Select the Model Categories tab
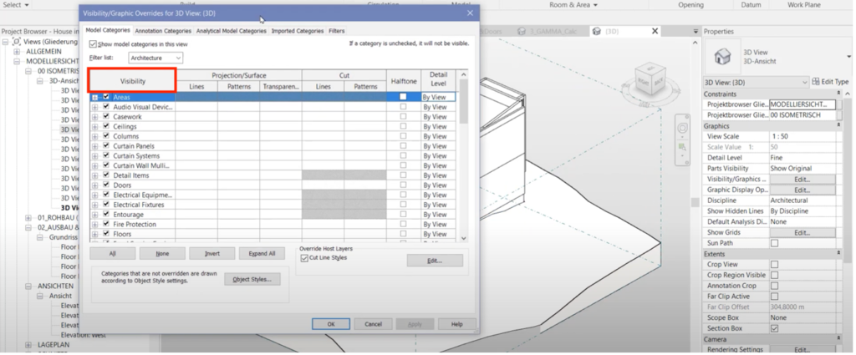This screenshot has height=355, width=856. click(108, 31)
